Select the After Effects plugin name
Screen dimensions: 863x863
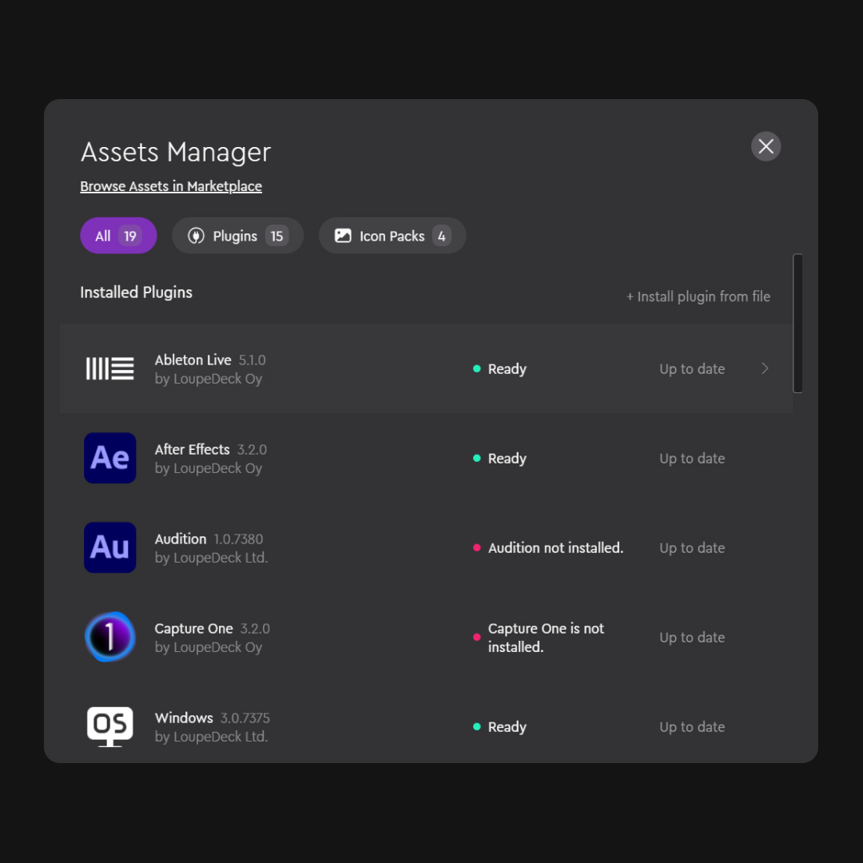pyautogui.click(x=193, y=449)
